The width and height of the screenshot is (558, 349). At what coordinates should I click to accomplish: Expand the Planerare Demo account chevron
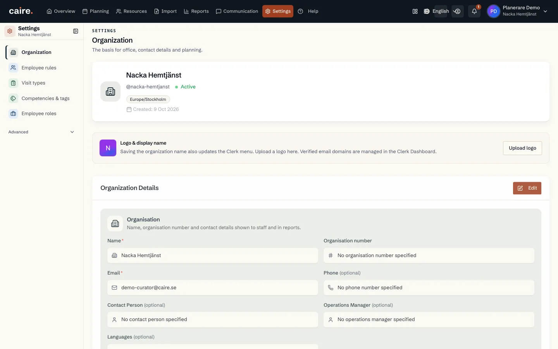click(545, 11)
